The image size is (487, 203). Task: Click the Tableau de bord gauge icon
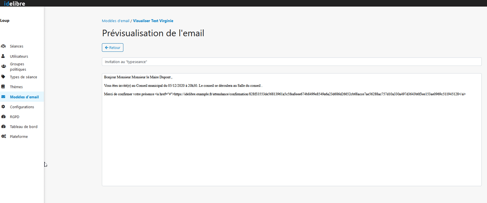[4, 126]
